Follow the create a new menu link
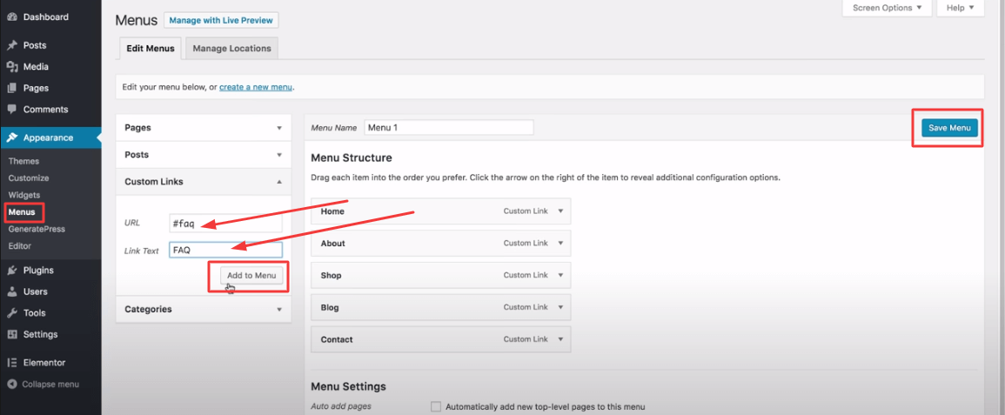 point(256,87)
